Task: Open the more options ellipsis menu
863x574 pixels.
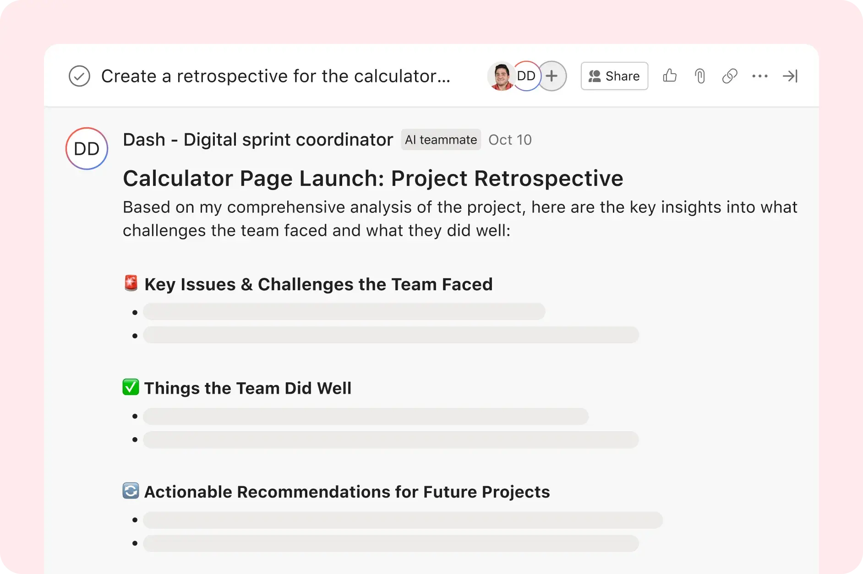Action: (x=760, y=76)
